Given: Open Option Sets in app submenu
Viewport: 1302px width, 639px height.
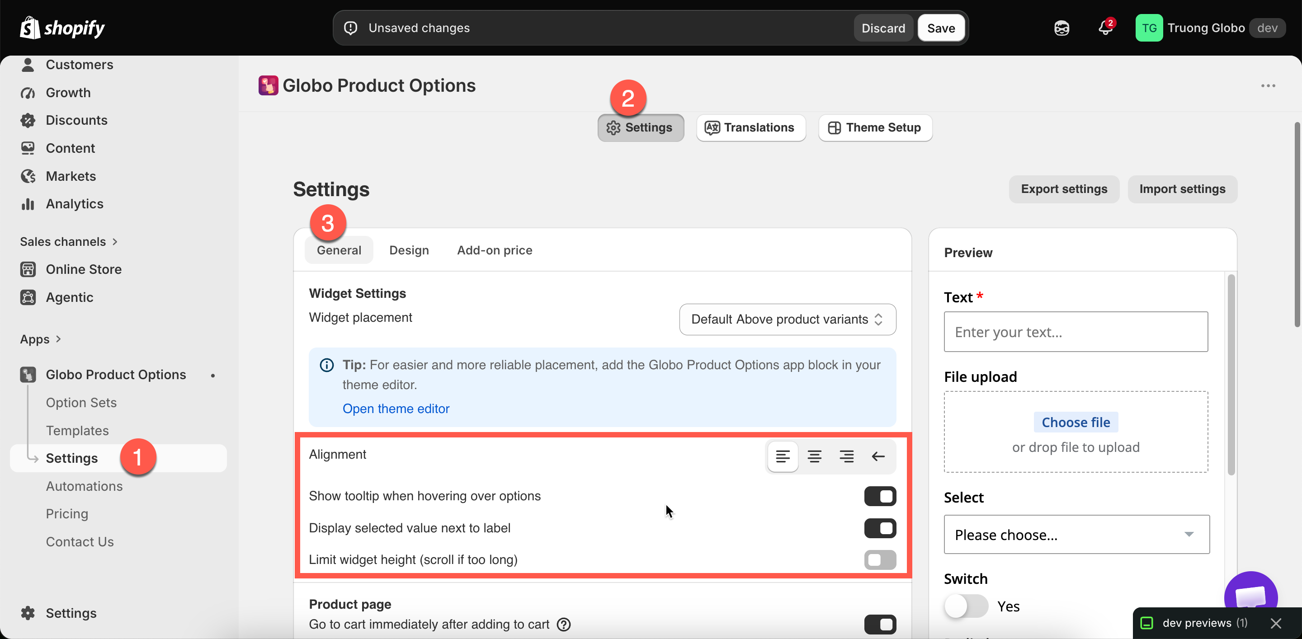Looking at the screenshot, I should [x=81, y=403].
